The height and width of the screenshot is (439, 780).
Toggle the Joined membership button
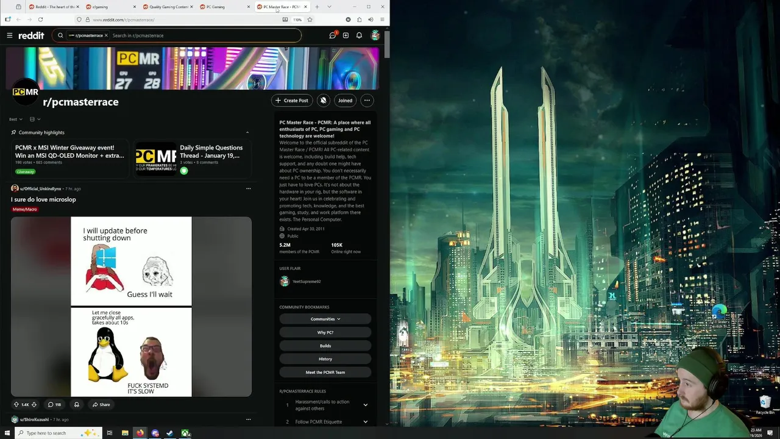(x=346, y=101)
